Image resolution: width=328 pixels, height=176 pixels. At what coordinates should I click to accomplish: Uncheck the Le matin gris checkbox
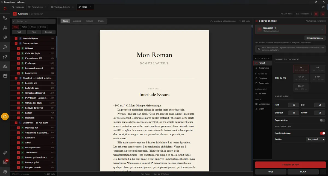pyautogui.click(x=18, y=83)
